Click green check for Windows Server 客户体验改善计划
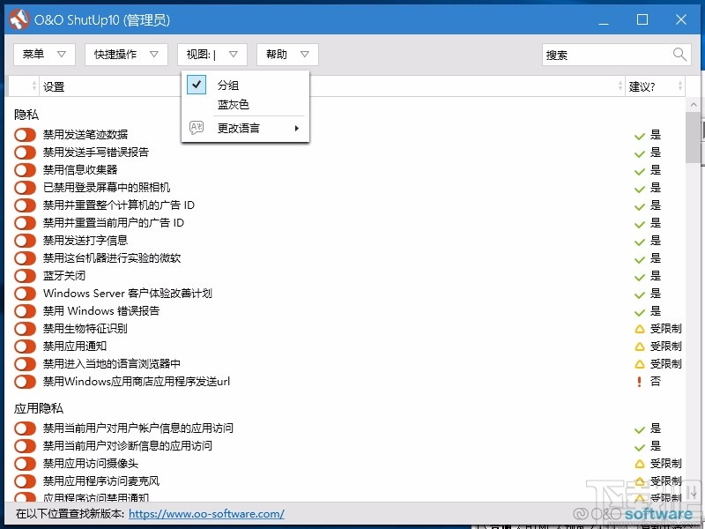Image resolution: width=705 pixels, height=529 pixels. coord(640,294)
